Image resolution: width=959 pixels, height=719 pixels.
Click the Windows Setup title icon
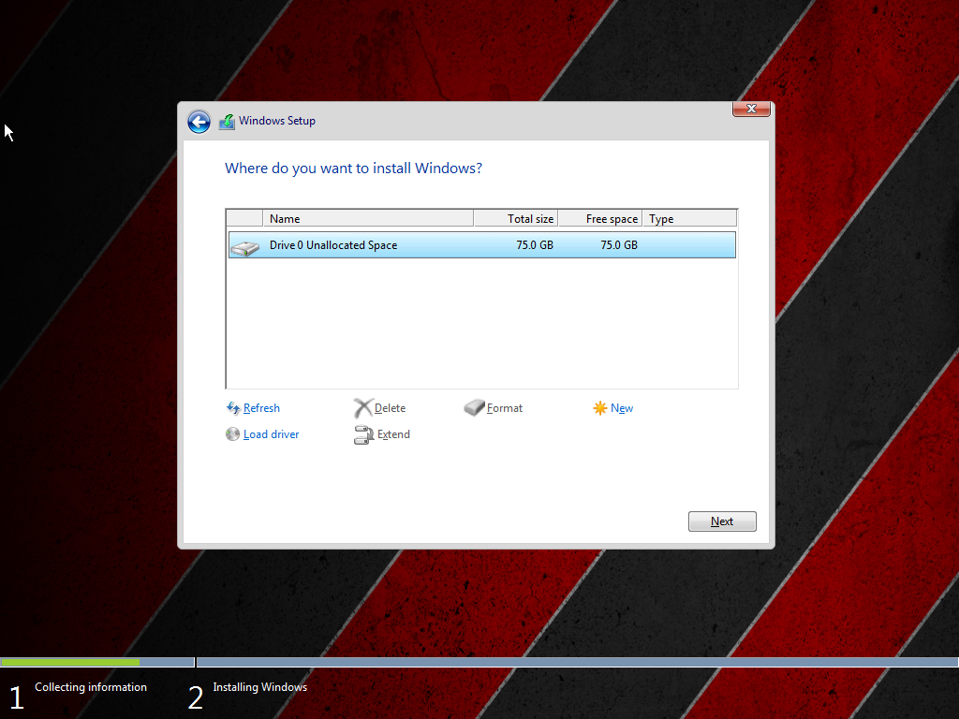(x=227, y=122)
